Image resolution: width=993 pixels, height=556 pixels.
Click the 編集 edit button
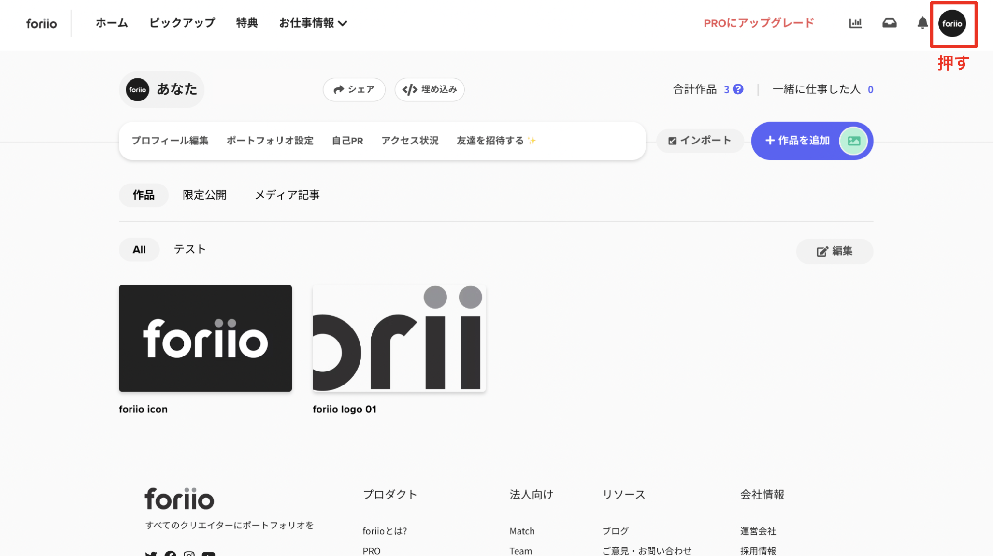(835, 251)
